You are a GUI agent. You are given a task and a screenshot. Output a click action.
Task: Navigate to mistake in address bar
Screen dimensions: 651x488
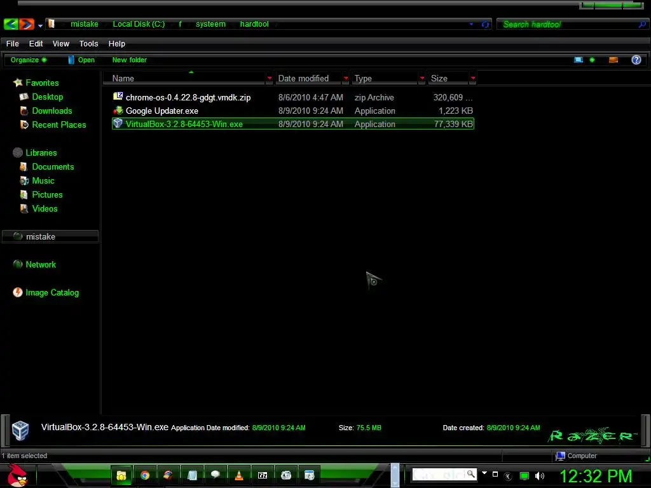pos(85,24)
